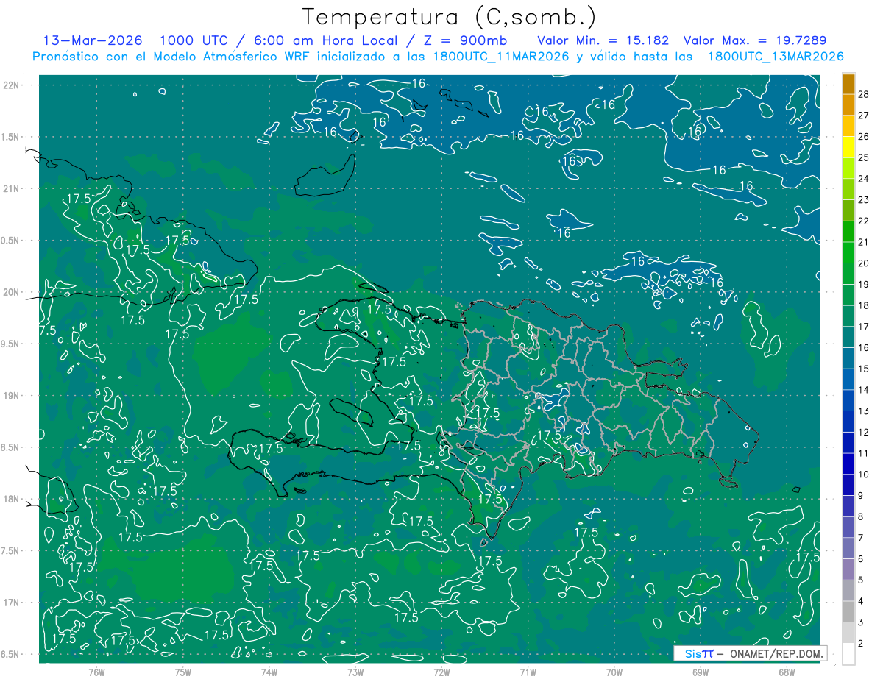The width and height of the screenshot is (883, 682).
Task: Click the '1000 UTC' time label
Action: pyautogui.click(x=194, y=40)
